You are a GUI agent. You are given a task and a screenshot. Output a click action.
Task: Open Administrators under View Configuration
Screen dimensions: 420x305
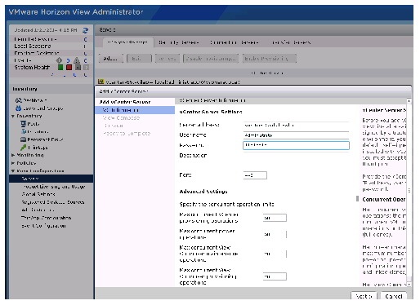38,210
